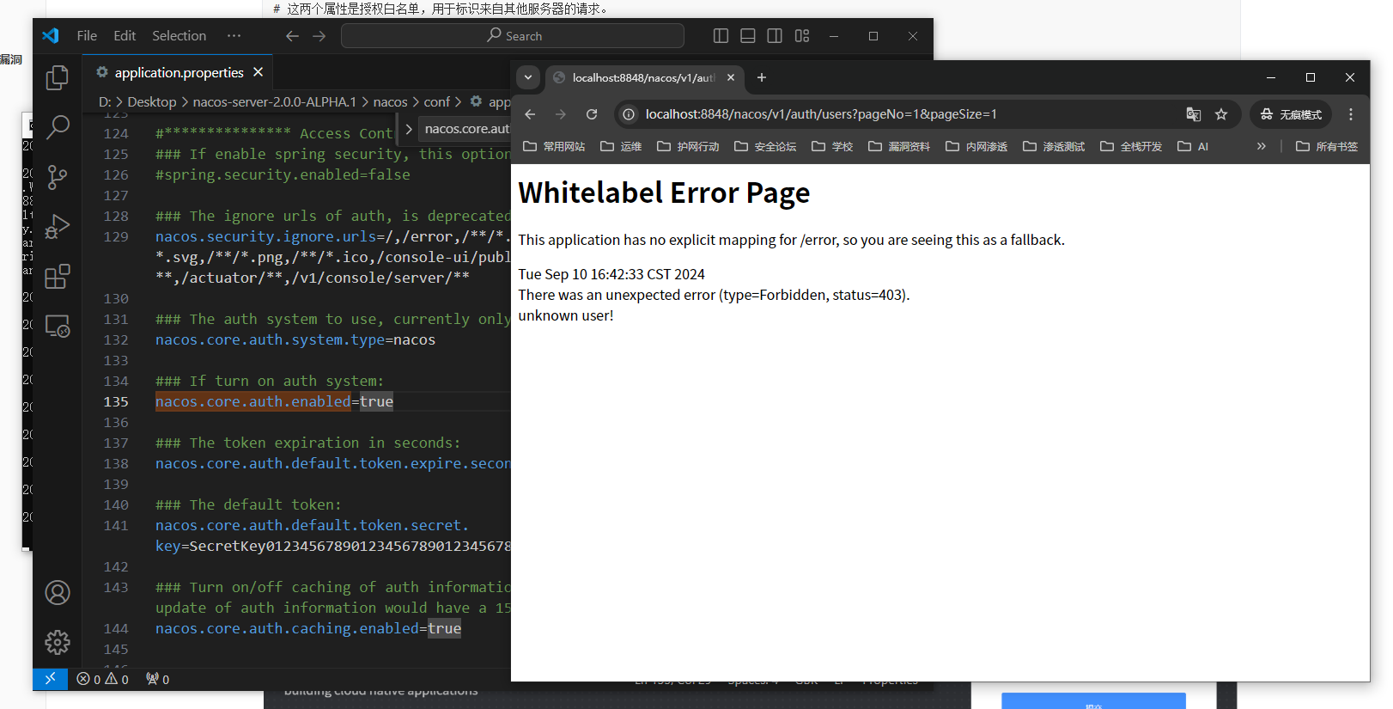The image size is (1393, 709).
Task: Open the Accounts menu icon
Action: (x=57, y=592)
